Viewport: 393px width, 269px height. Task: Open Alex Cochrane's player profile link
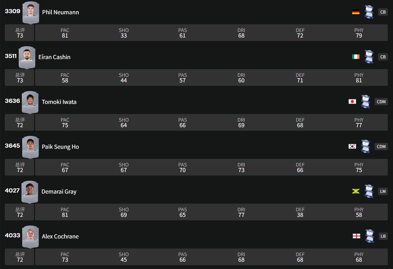(60, 236)
